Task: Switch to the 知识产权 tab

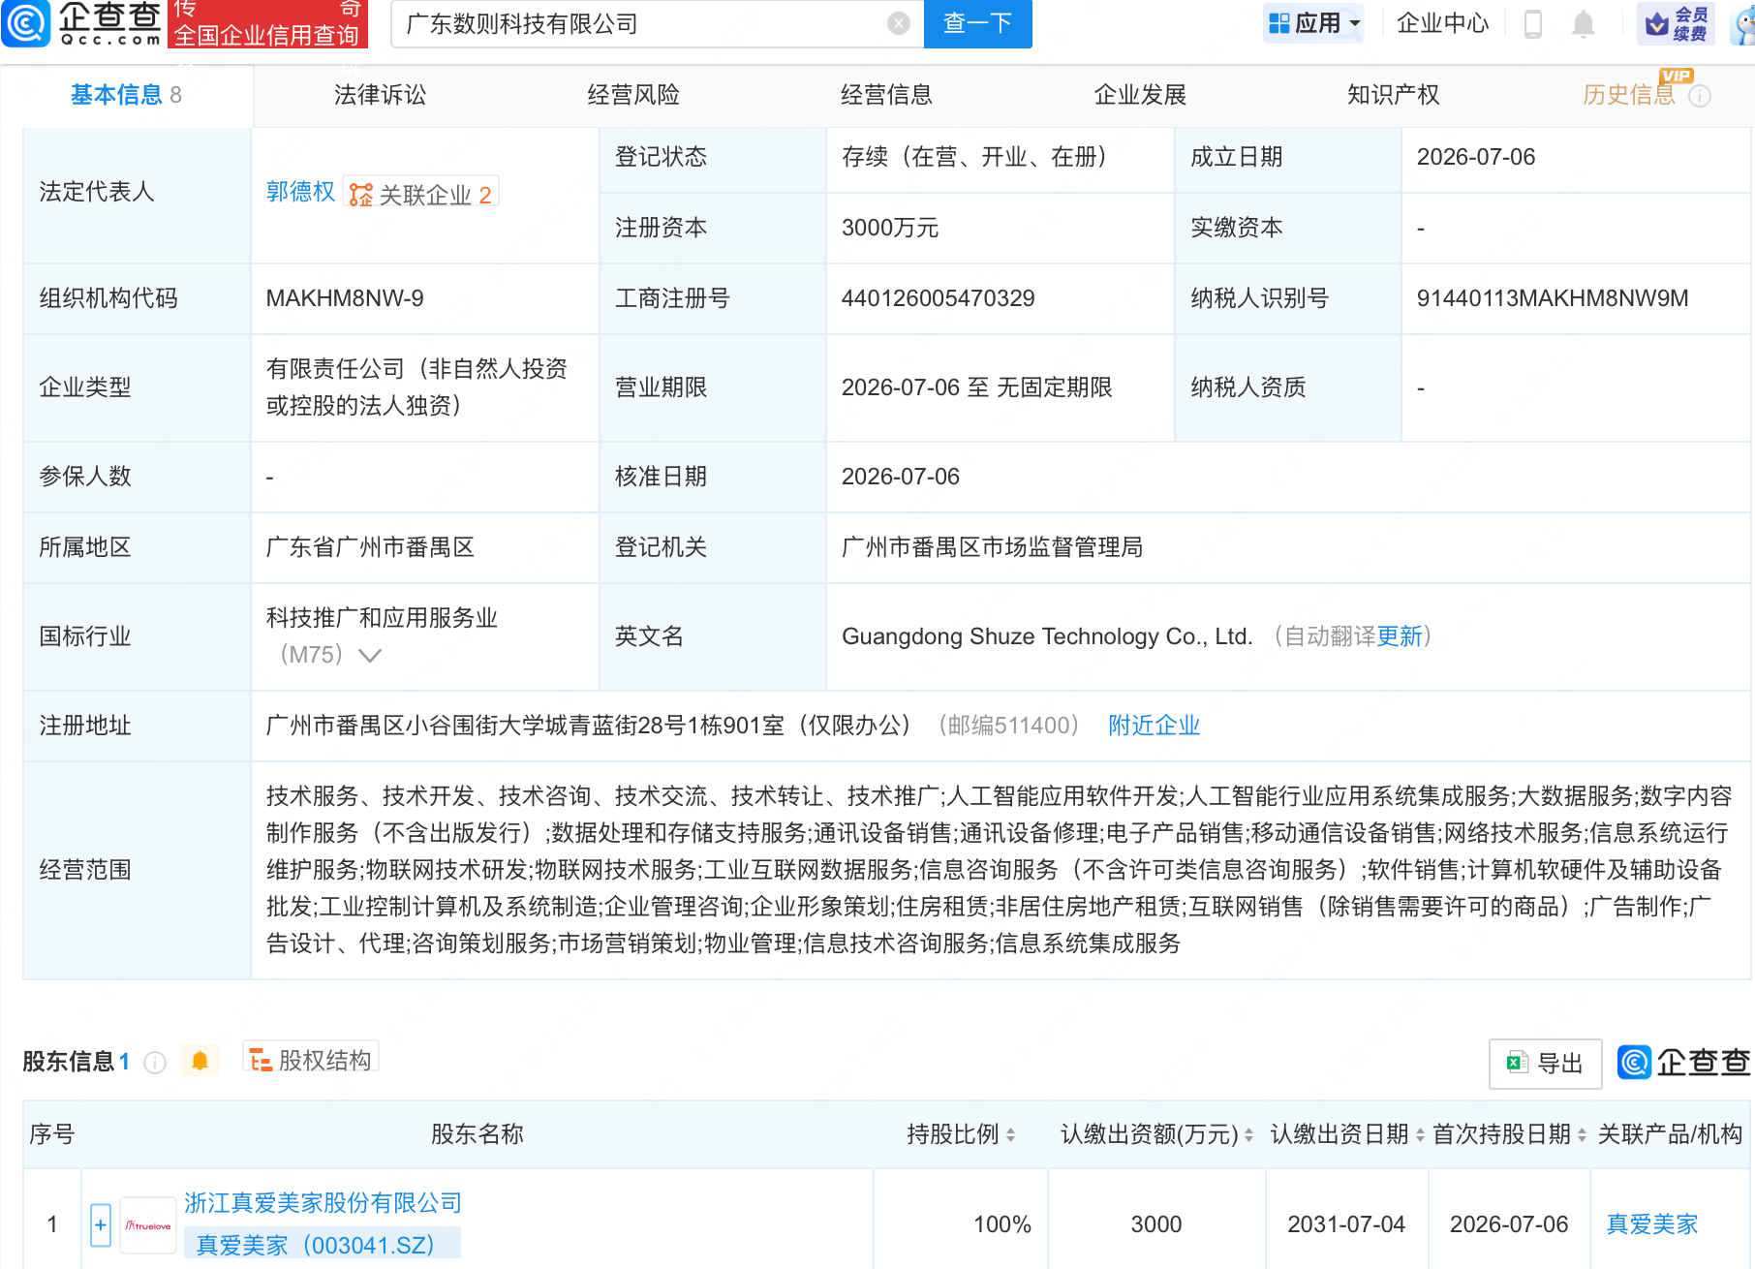Action: [x=1393, y=95]
